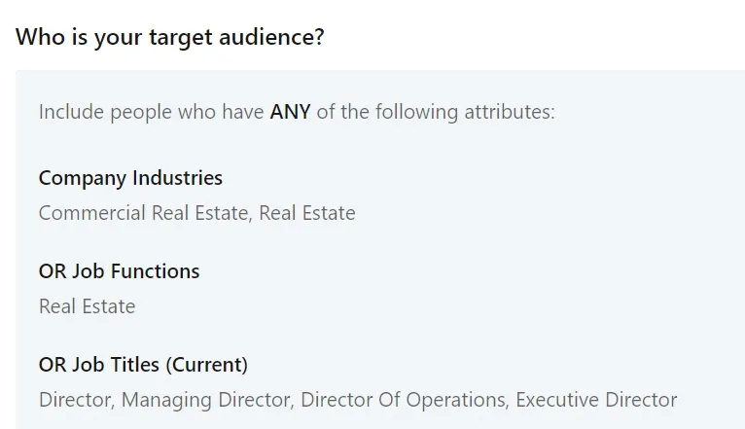Click the word 'Current' in parentheses
This screenshot has width=745, height=429.
point(207,365)
